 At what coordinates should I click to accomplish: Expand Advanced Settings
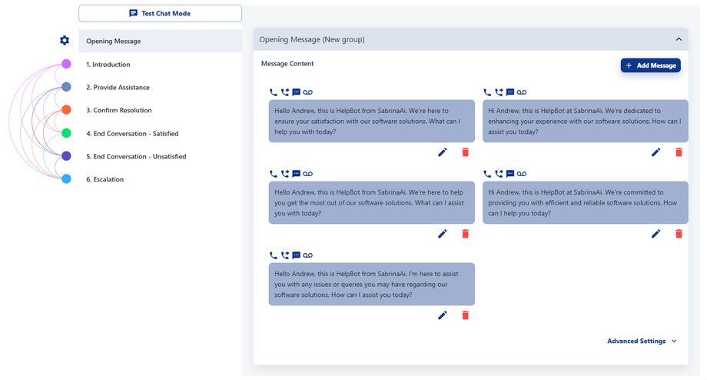pos(642,341)
